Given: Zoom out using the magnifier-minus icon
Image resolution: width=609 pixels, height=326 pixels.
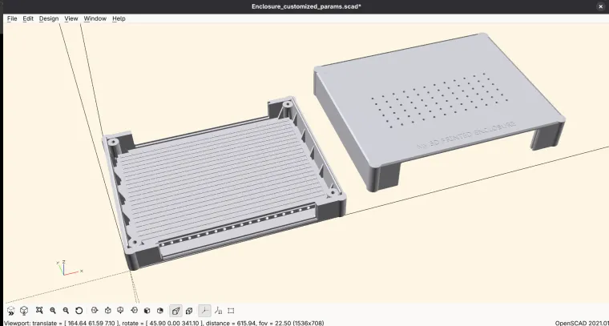Looking at the screenshot, I should (66, 311).
